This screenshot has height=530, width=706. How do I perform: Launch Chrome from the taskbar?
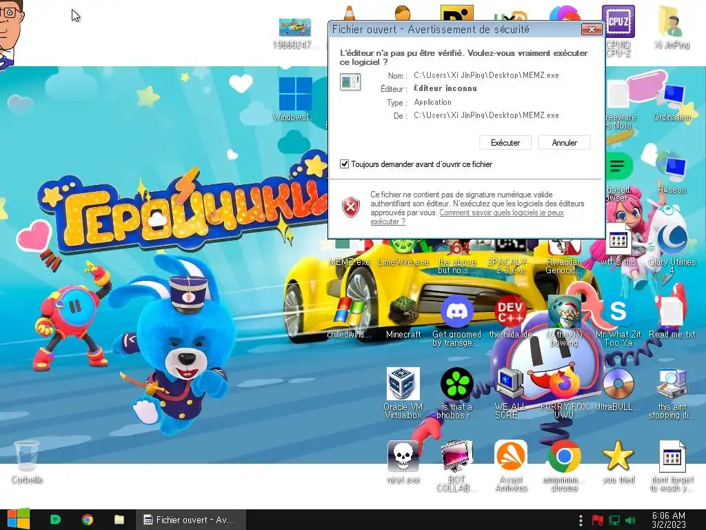click(88, 520)
